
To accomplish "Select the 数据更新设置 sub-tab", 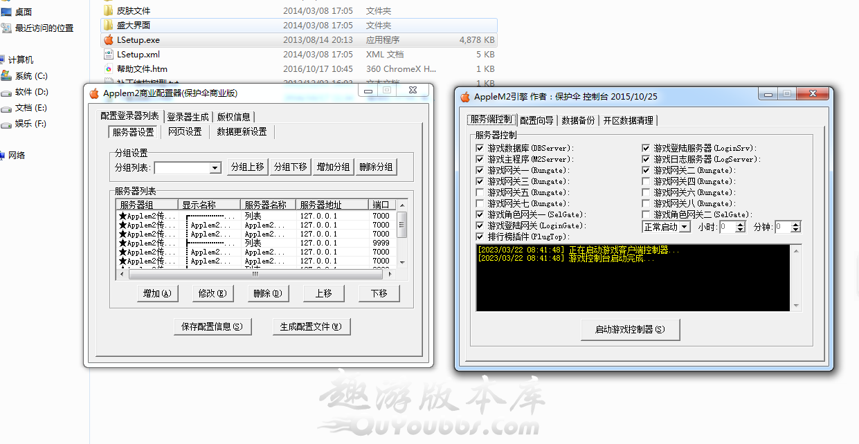I will pyautogui.click(x=242, y=131).
